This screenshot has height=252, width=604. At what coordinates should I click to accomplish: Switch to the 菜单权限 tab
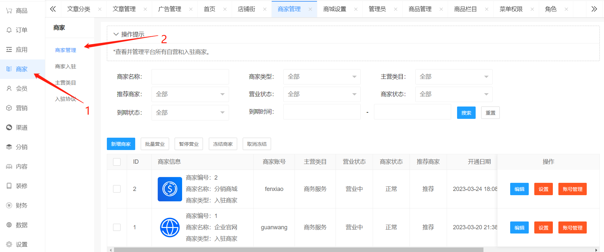tap(511, 9)
